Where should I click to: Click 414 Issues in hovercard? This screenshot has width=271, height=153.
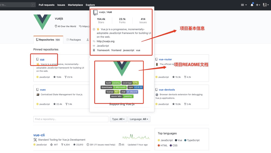click(143, 20)
